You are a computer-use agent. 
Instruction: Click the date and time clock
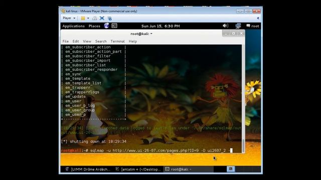point(160,26)
